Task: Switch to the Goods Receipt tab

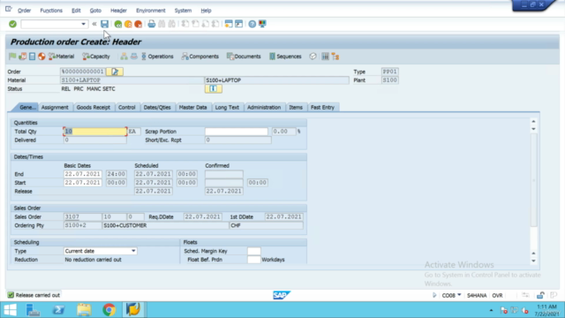Action: pyautogui.click(x=94, y=108)
